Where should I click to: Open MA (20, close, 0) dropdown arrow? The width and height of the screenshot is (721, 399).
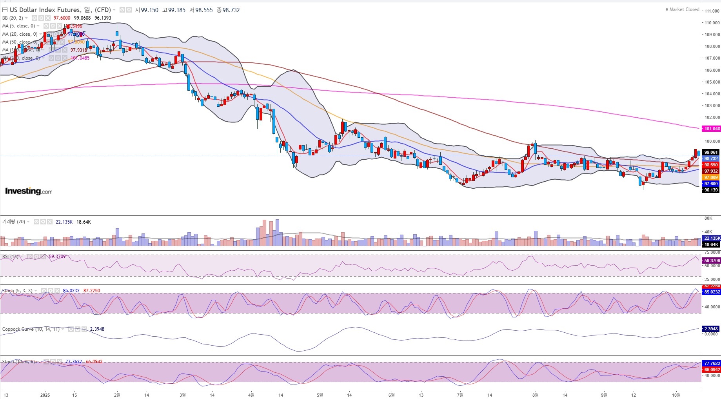[41, 34]
